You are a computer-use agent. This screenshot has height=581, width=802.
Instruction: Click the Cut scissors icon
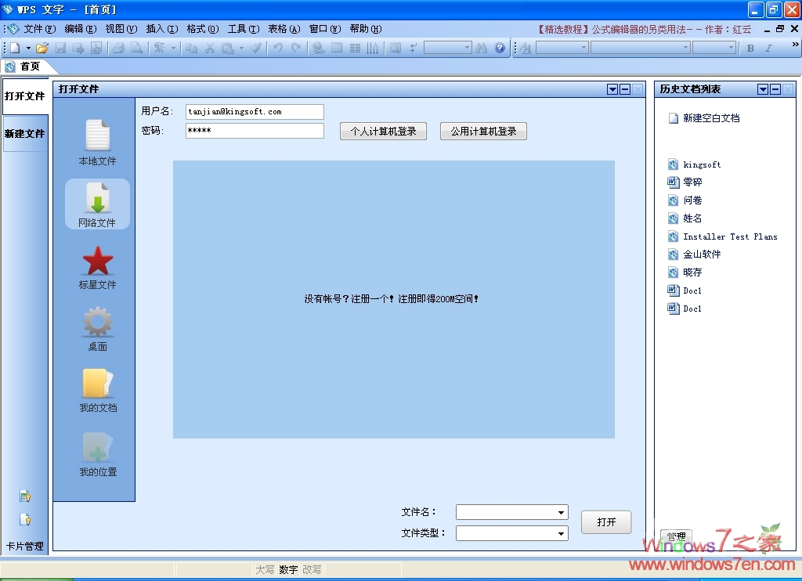(x=210, y=48)
